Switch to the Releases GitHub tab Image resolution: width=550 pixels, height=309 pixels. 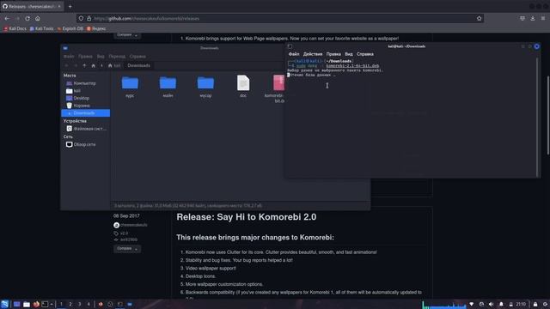(32, 6)
